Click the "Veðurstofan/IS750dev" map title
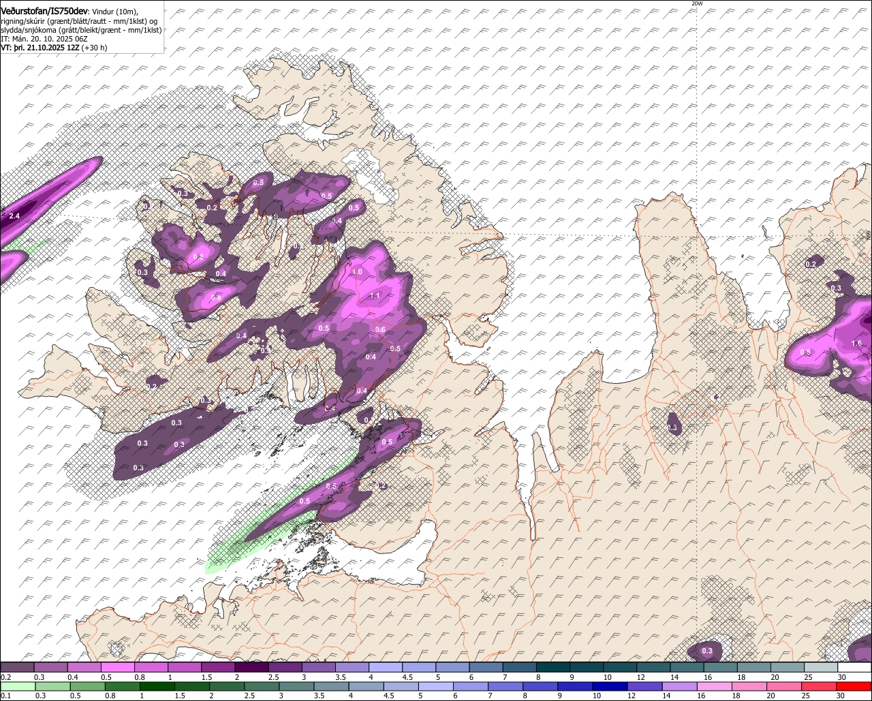This screenshot has width=872, height=701. [44, 10]
